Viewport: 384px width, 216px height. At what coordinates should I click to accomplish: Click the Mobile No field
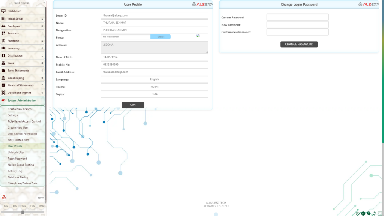(154, 64)
